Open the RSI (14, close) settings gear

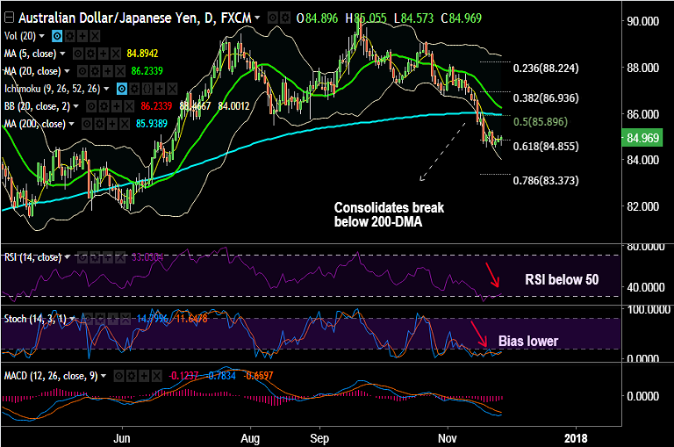(x=95, y=257)
